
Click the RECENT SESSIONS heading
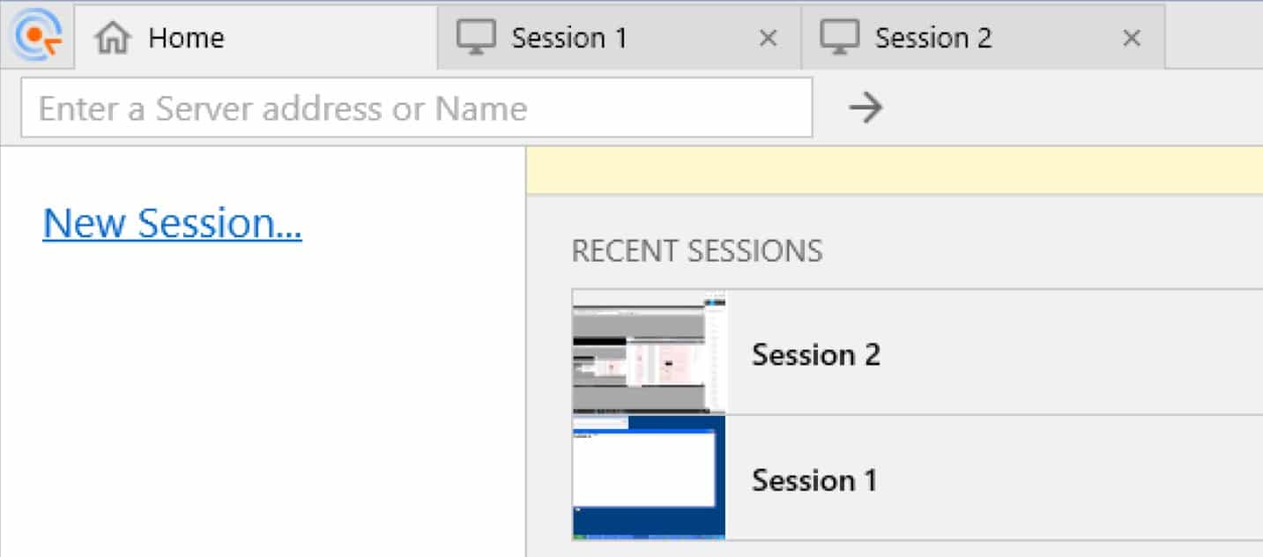(x=697, y=251)
